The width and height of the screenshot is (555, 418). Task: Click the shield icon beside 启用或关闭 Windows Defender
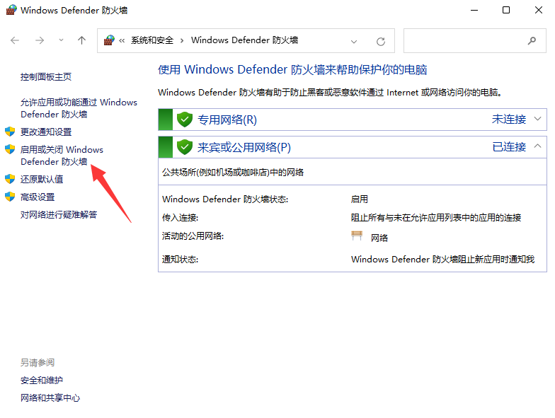coord(10,149)
